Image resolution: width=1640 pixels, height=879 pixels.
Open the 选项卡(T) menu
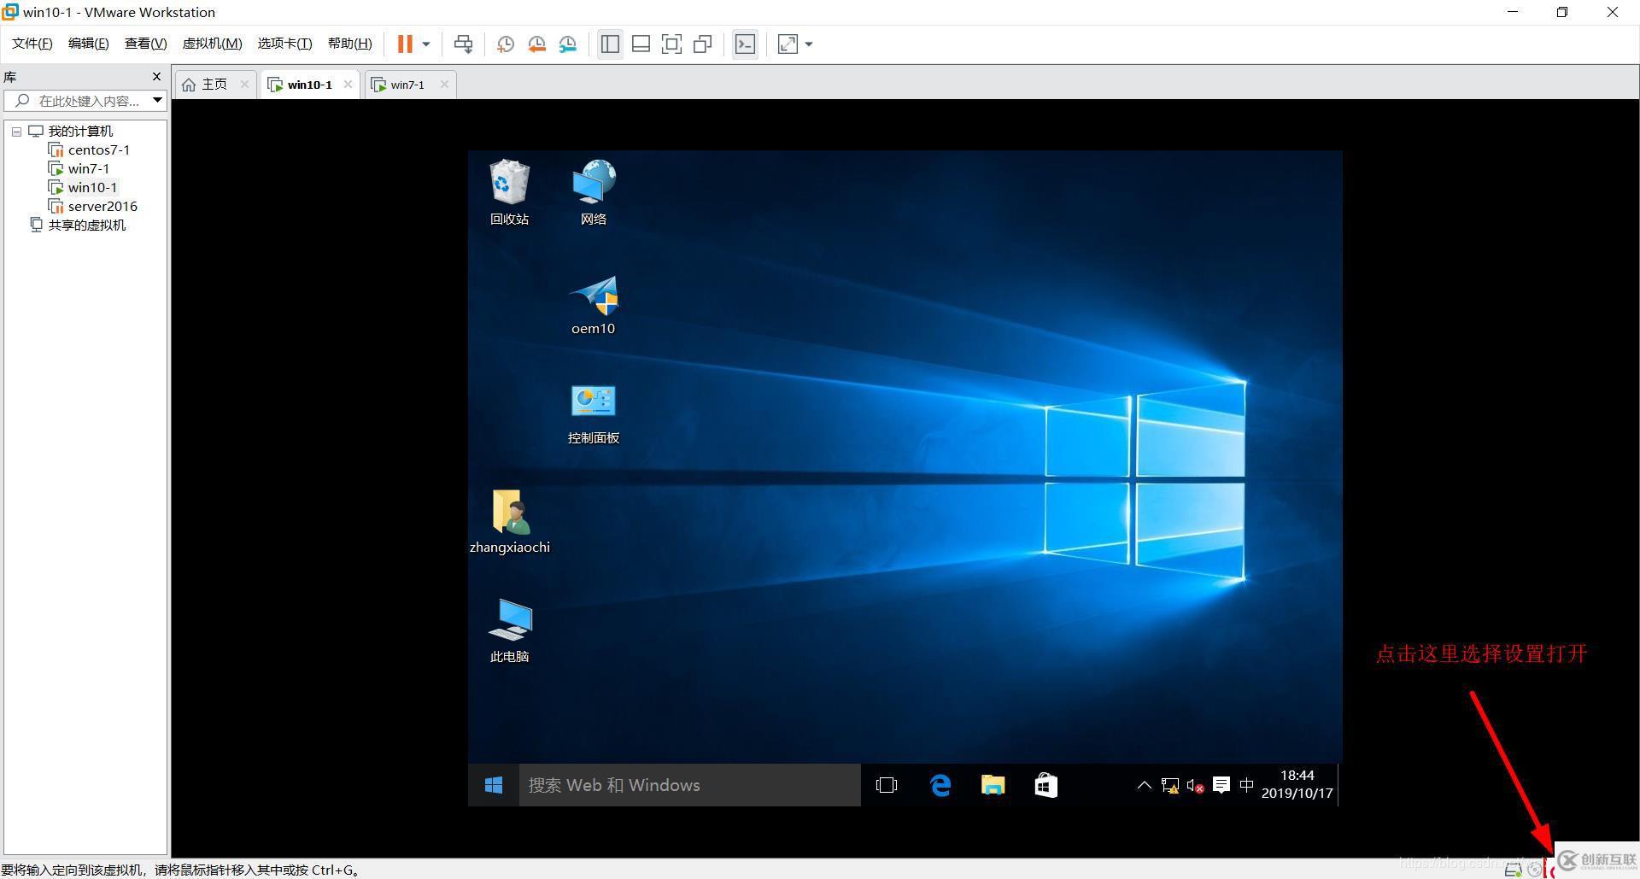coord(284,44)
